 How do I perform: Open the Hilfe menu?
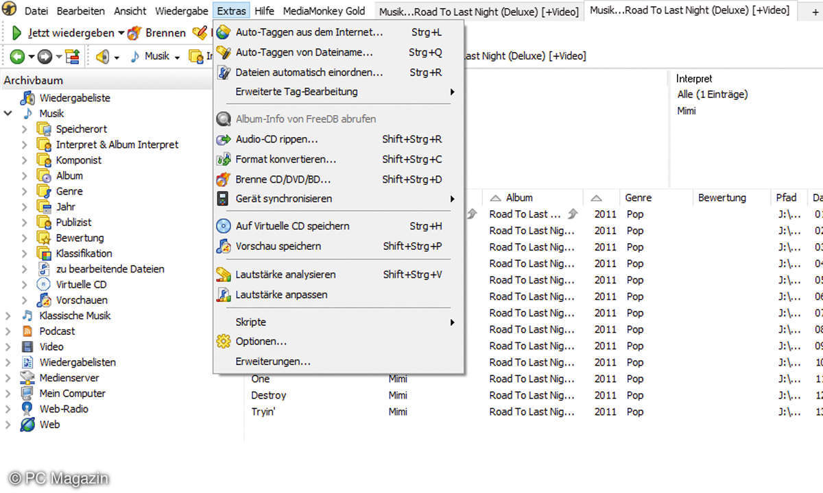(264, 11)
